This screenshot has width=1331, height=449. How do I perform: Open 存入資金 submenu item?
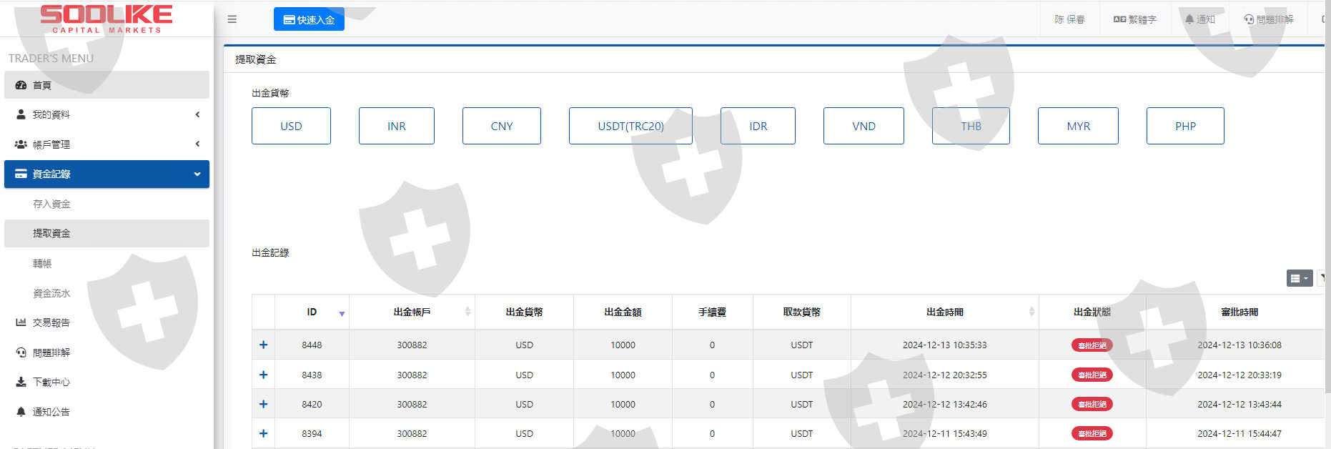51,204
